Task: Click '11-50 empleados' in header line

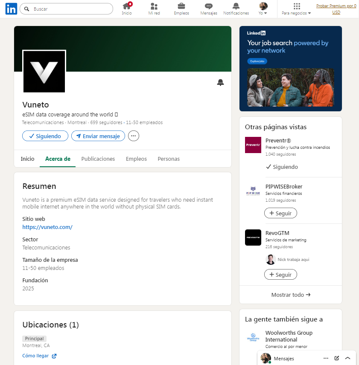Action: (x=144, y=122)
